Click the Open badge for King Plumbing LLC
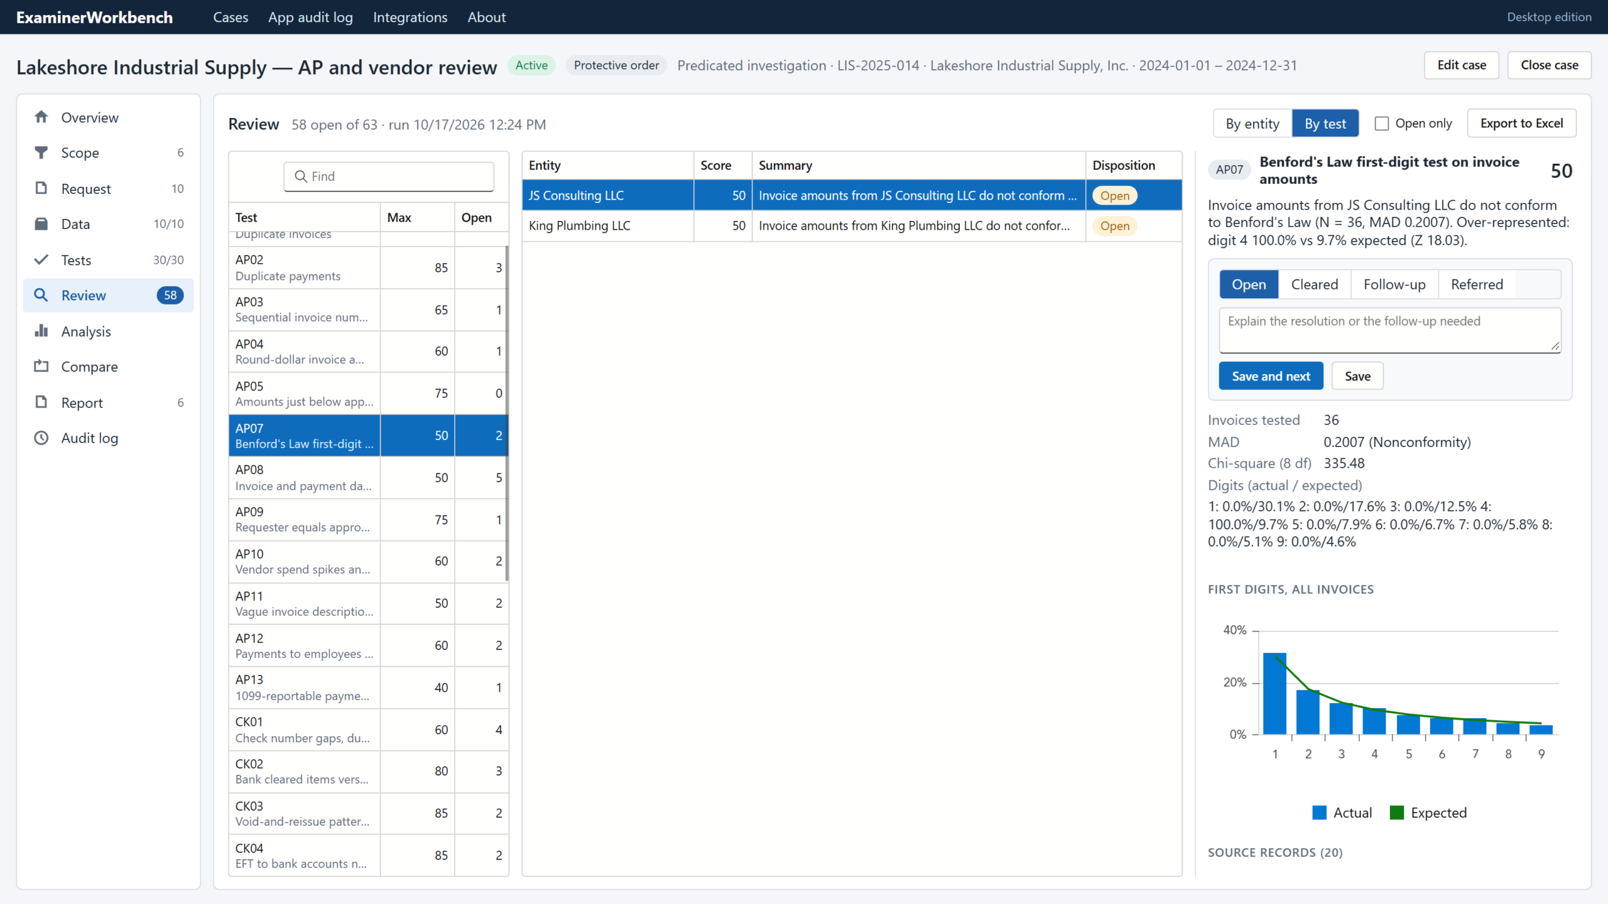1608x904 pixels. (1115, 226)
